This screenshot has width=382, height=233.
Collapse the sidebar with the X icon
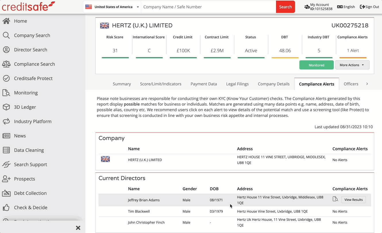pos(78,228)
